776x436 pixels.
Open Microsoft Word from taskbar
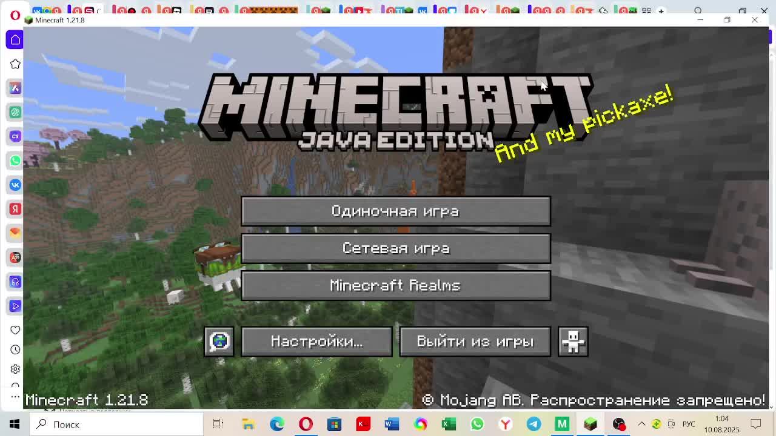click(392, 424)
